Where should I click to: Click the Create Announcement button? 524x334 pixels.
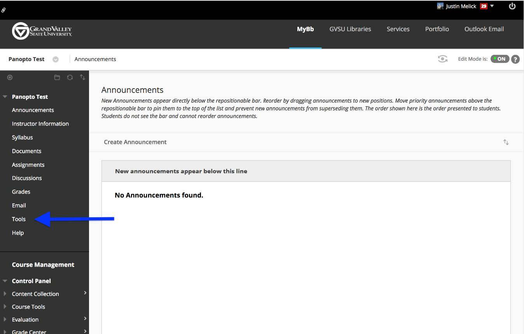pos(135,142)
